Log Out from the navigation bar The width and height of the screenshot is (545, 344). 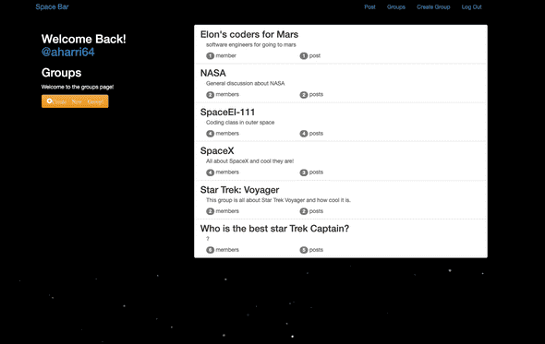point(472,7)
